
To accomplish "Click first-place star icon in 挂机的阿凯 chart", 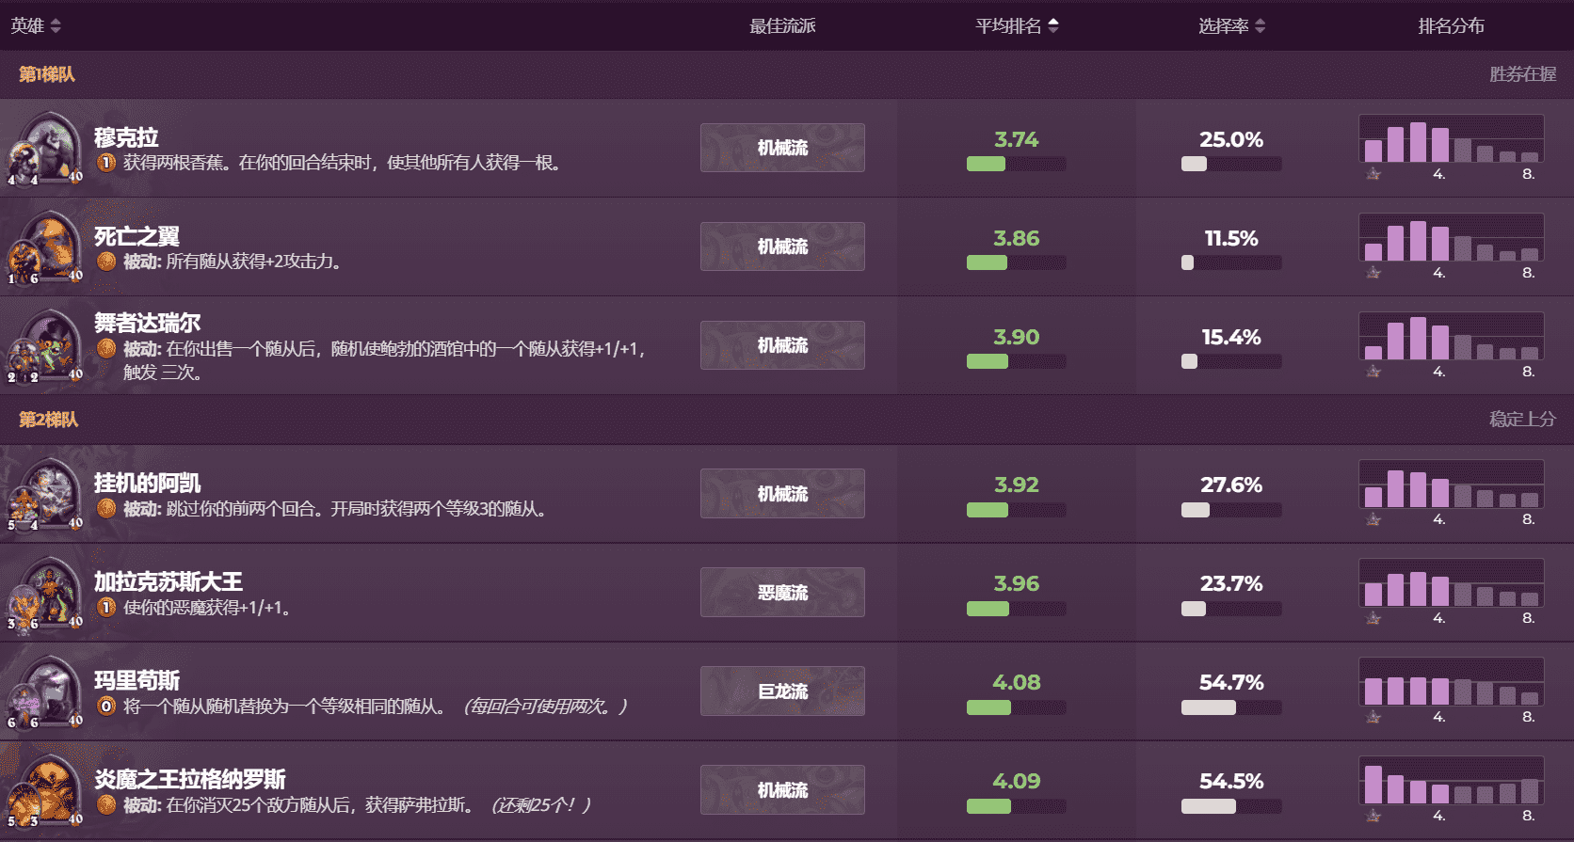I will [1373, 519].
